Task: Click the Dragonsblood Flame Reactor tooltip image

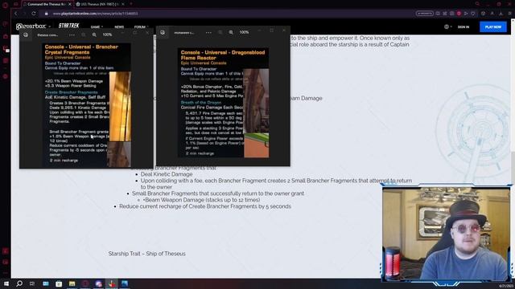Action: 224,103
